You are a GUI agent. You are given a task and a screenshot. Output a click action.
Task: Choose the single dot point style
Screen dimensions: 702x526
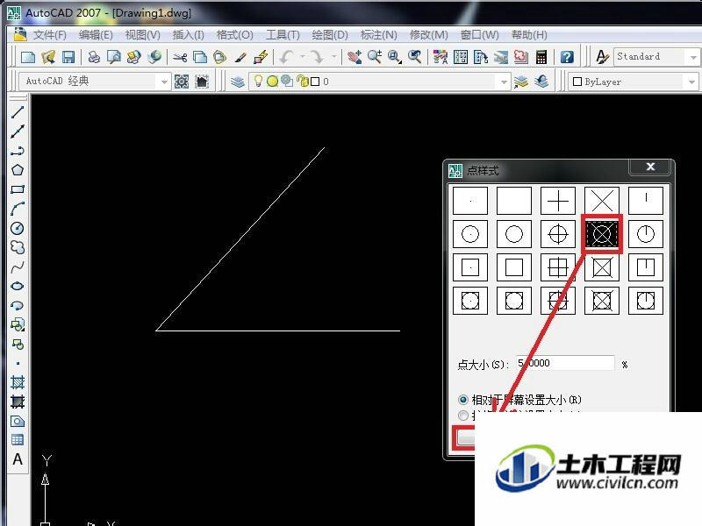(470, 201)
